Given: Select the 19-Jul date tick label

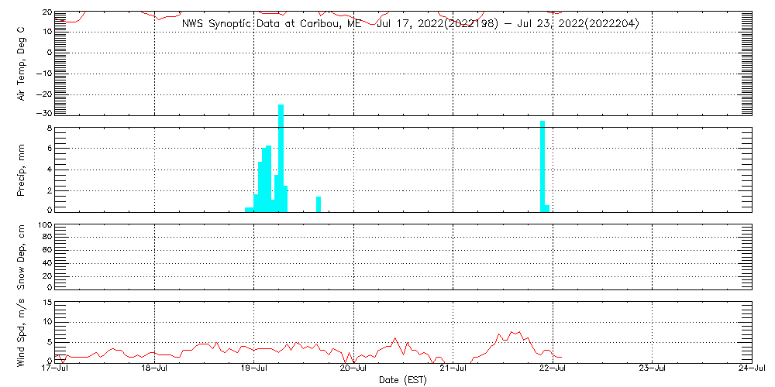Looking at the screenshot, I should 254,369.
